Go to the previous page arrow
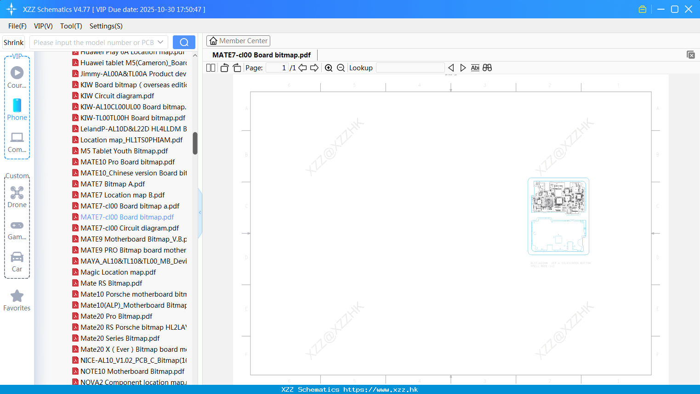 point(302,68)
